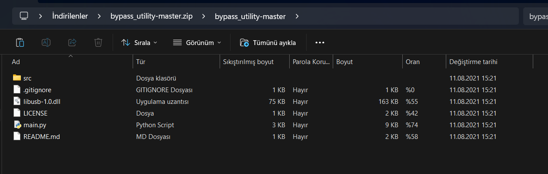Select the main.py file name

click(x=35, y=125)
